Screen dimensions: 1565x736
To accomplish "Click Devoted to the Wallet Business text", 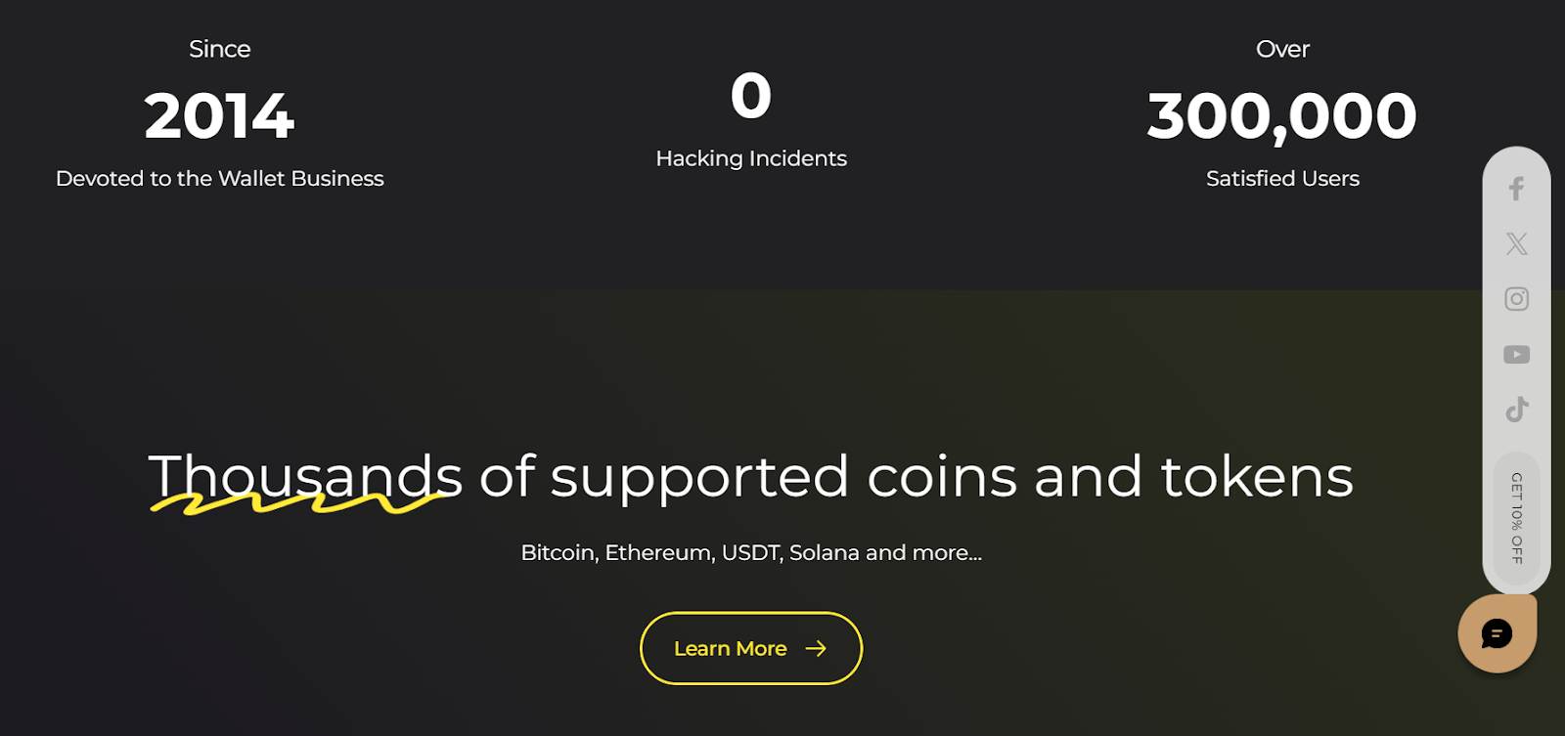I will [220, 178].
